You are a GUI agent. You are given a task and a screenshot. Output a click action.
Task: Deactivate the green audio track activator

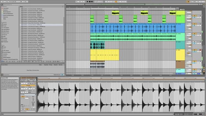(194, 16)
